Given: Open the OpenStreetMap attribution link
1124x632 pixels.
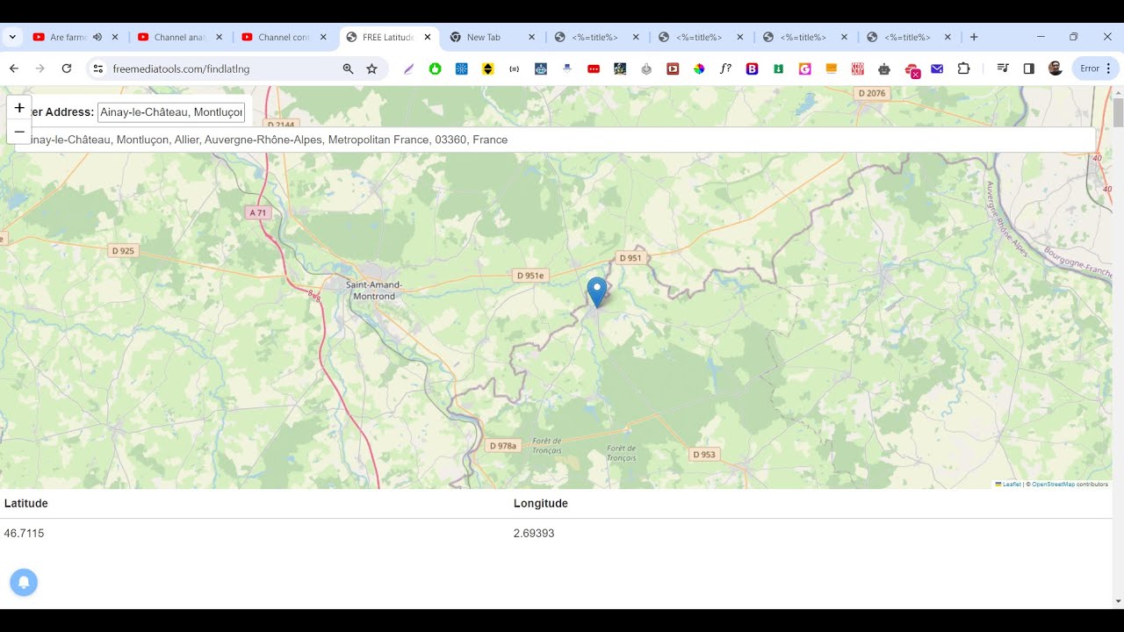Looking at the screenshot, I should (1053, 485).
